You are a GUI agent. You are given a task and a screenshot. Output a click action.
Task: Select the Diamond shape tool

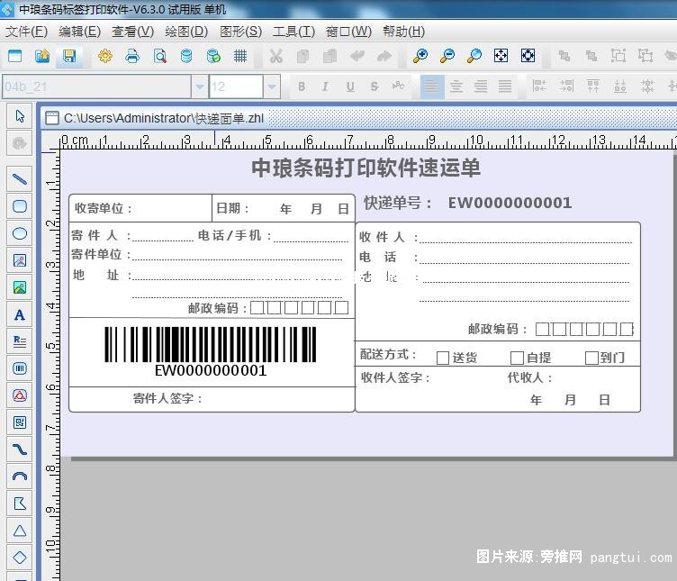pos(20,558)
